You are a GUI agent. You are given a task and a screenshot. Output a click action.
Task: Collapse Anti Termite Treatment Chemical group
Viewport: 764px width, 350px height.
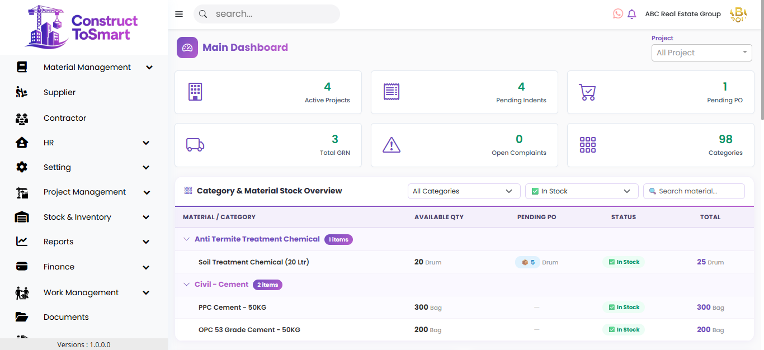[x=187, y=239]
